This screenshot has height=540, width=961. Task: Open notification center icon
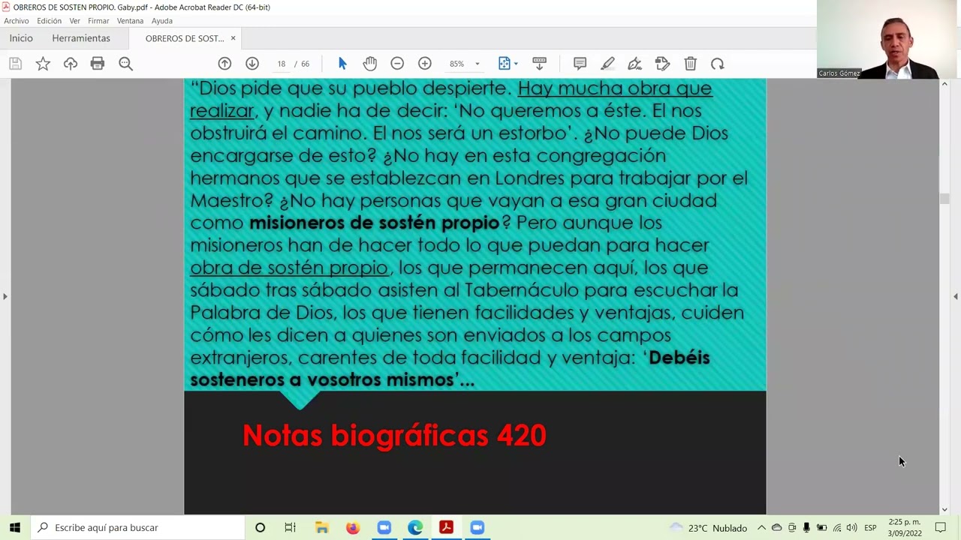pyautogui.click(x=941, y=528)
